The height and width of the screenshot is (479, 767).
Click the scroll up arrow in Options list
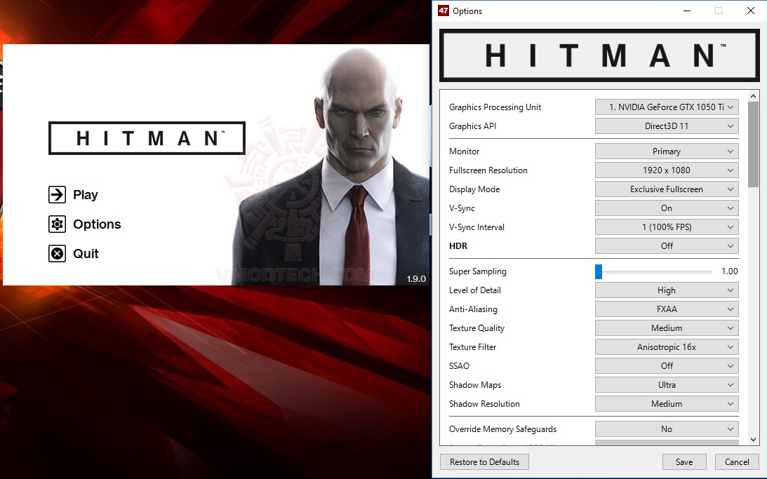(x=753, y=96)
